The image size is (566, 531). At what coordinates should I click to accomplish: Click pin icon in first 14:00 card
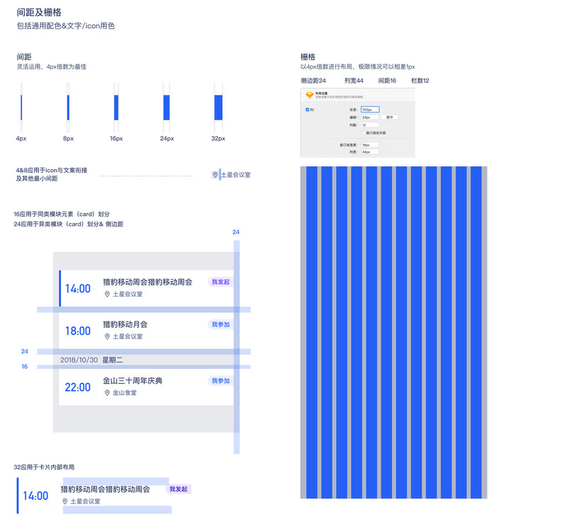coord(108,294)
